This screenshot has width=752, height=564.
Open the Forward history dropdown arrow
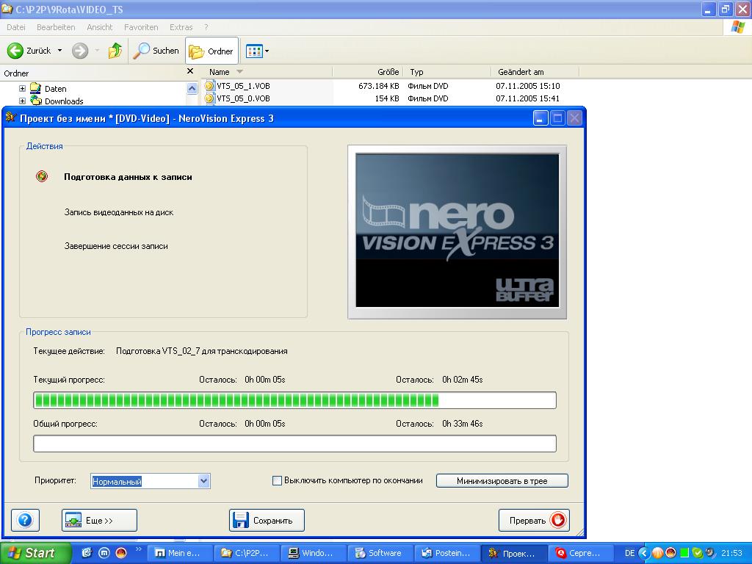coord(97,51)
